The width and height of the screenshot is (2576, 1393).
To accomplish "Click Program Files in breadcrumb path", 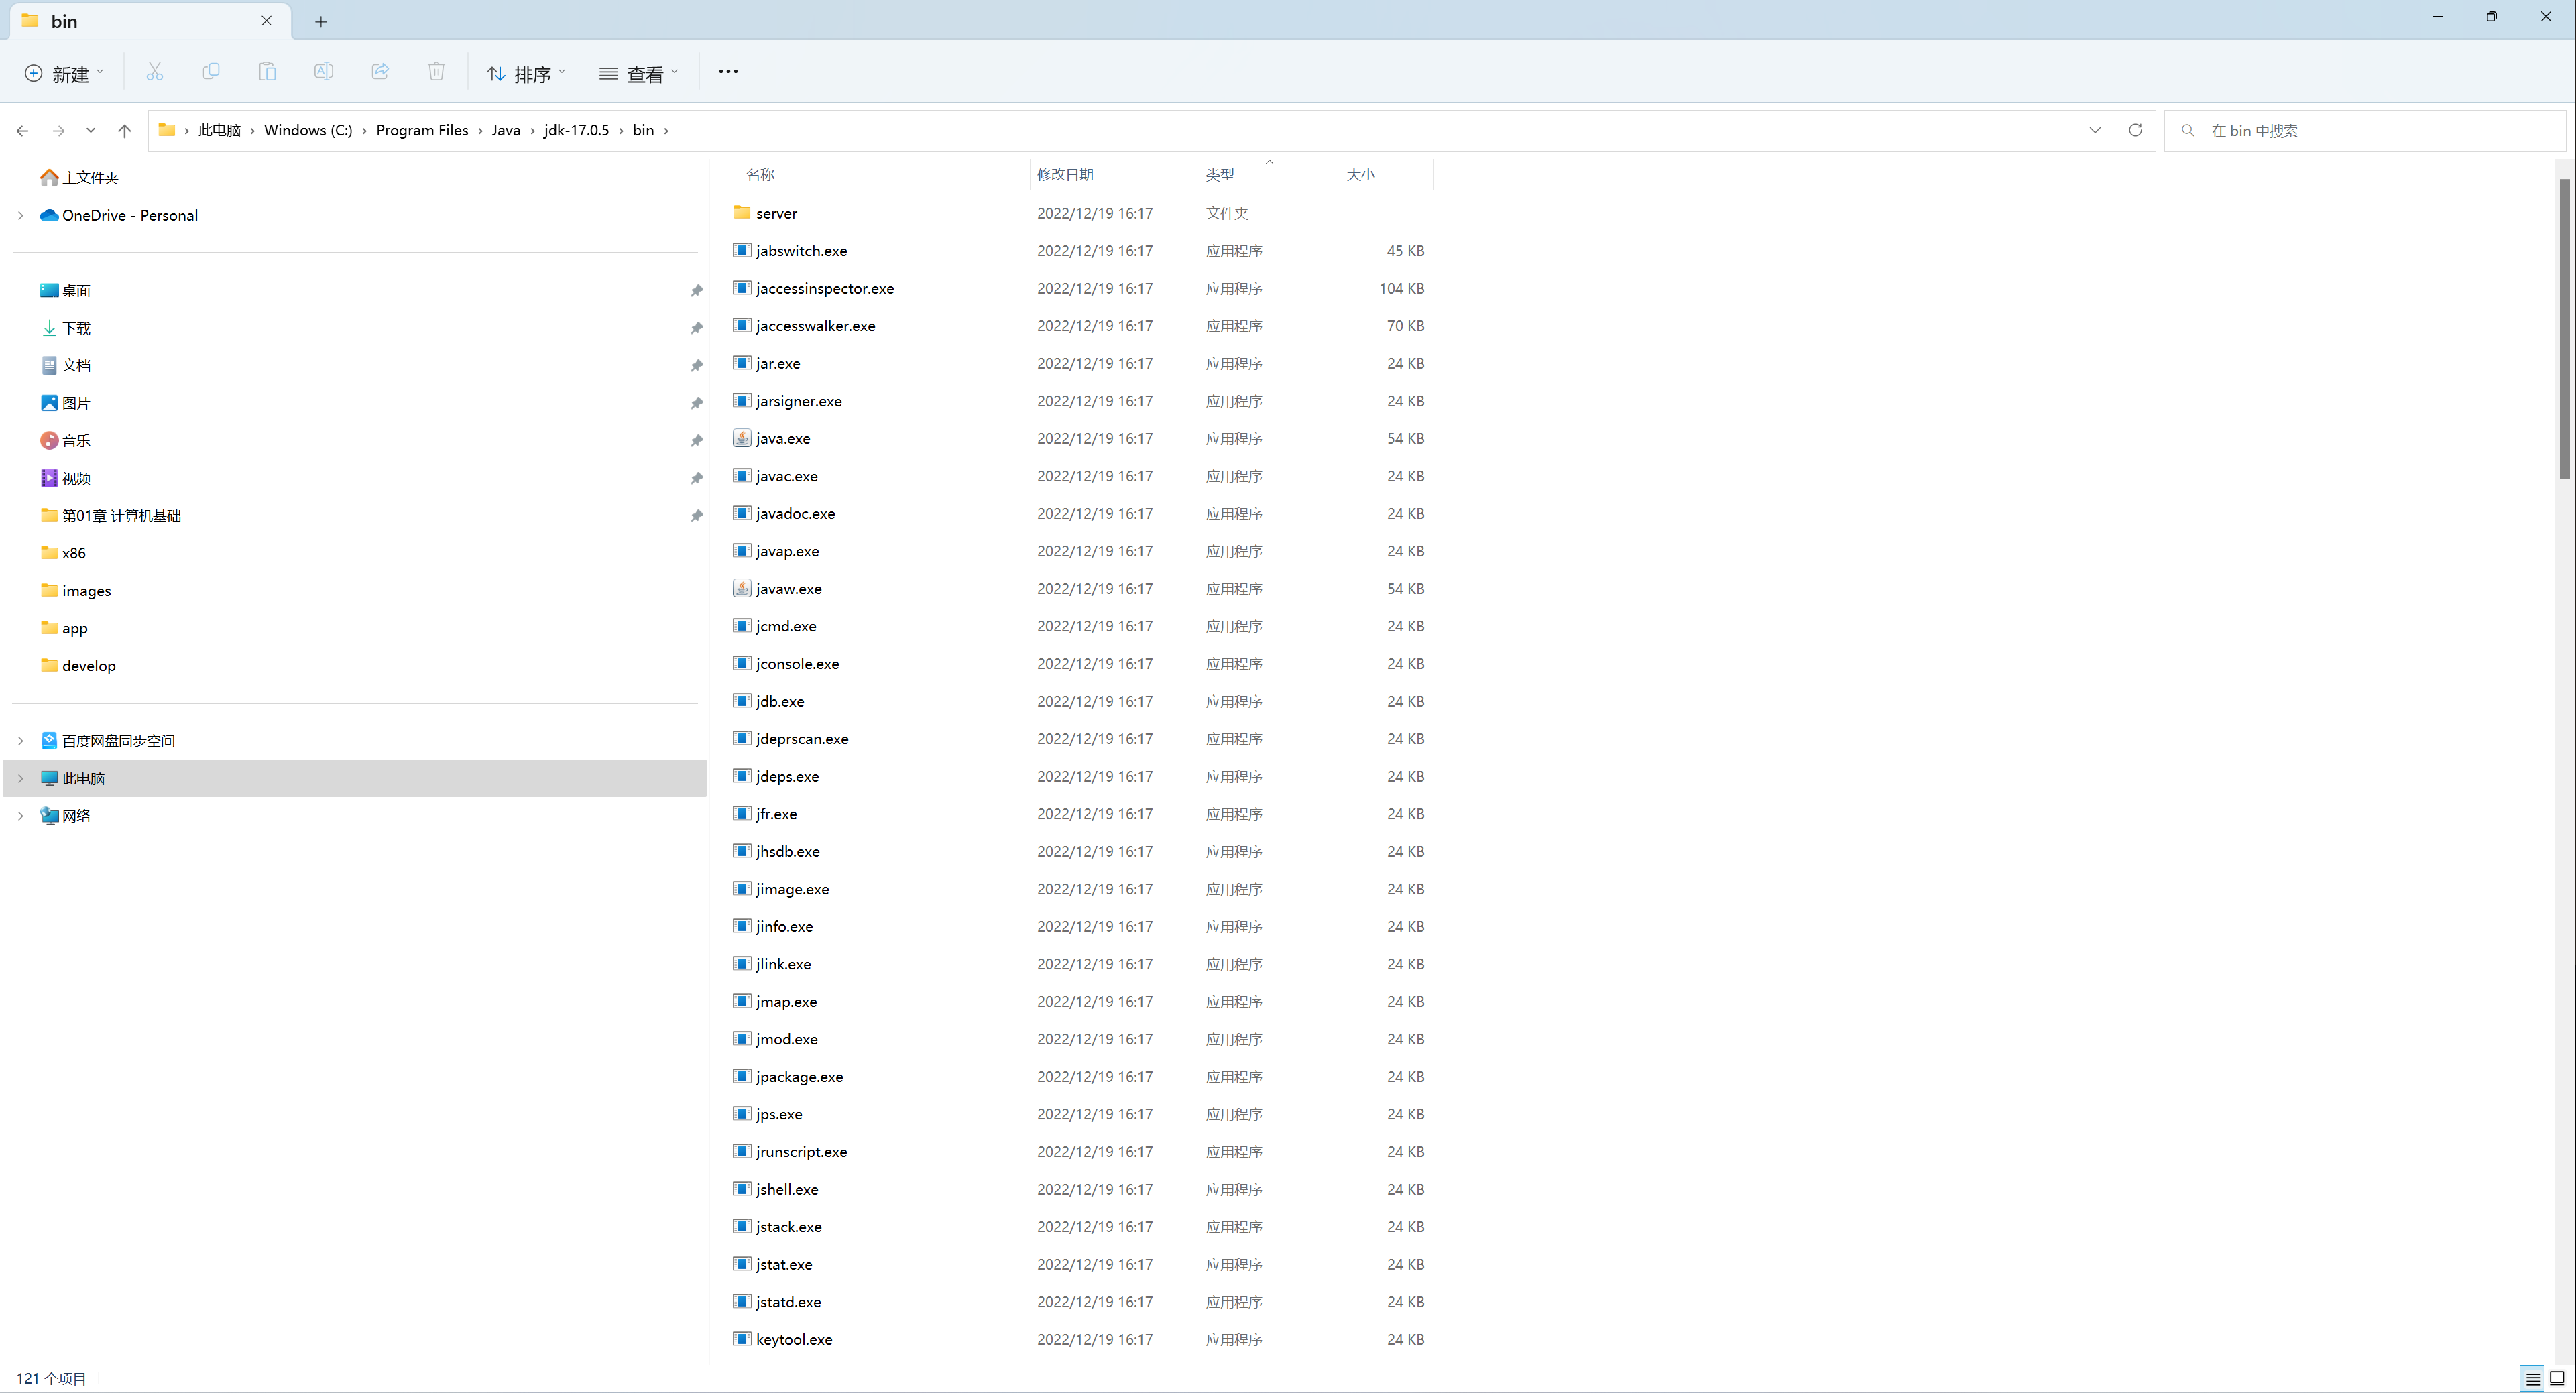I will click(x=422, y=130).
